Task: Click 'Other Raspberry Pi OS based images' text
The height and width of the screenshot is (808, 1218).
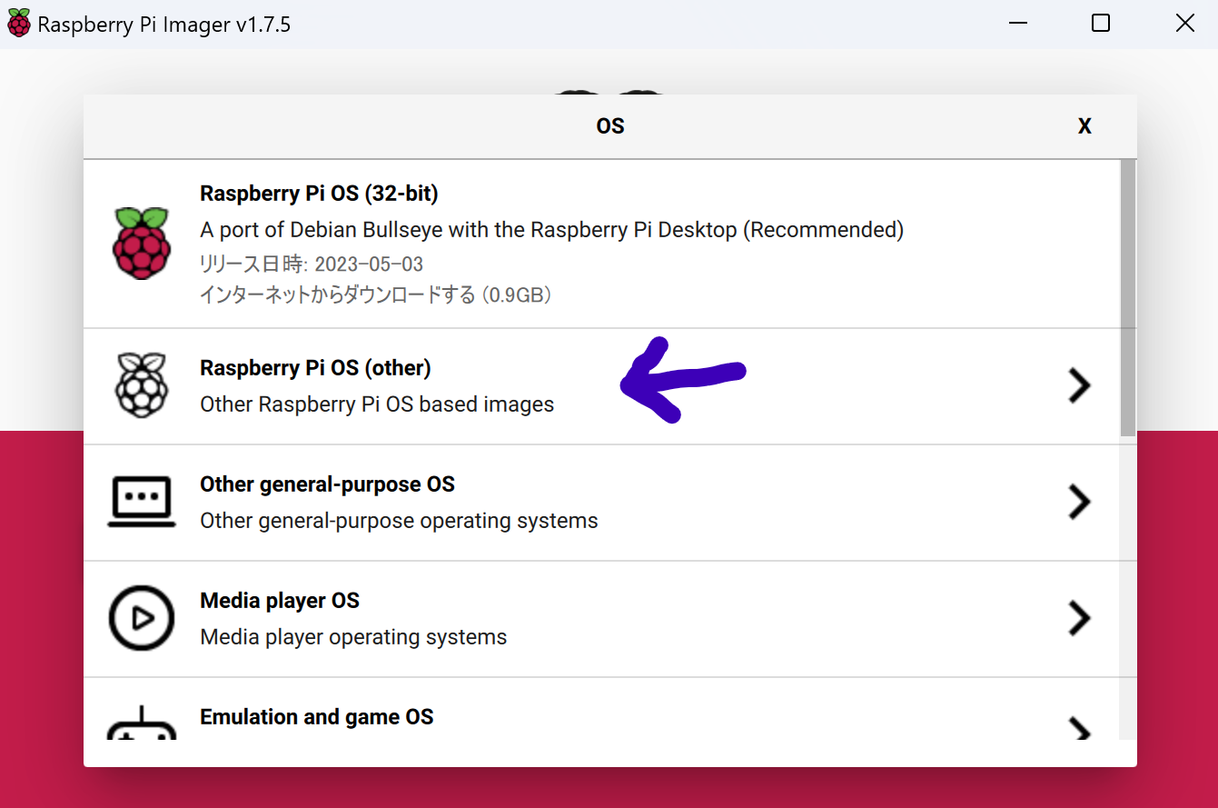Action: click(377, 404)
